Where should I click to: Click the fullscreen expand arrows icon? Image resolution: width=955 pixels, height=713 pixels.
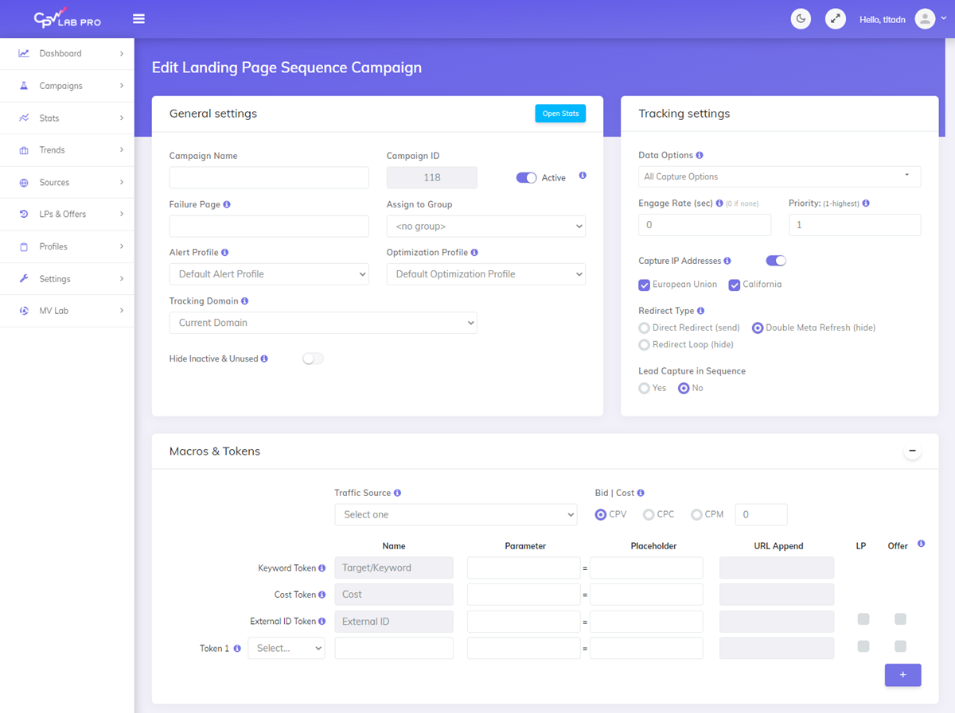tap(836, 19)
